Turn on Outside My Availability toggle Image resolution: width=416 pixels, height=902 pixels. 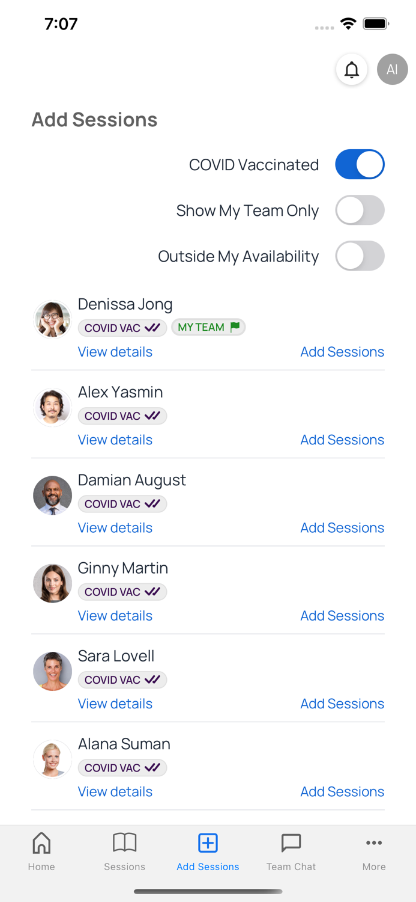[360, 256]
